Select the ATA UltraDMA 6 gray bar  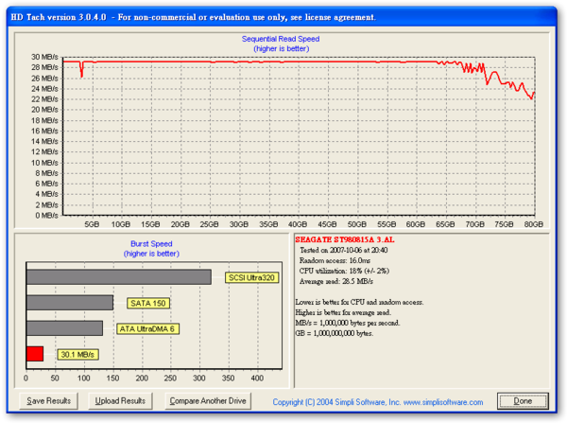(64, 328)
